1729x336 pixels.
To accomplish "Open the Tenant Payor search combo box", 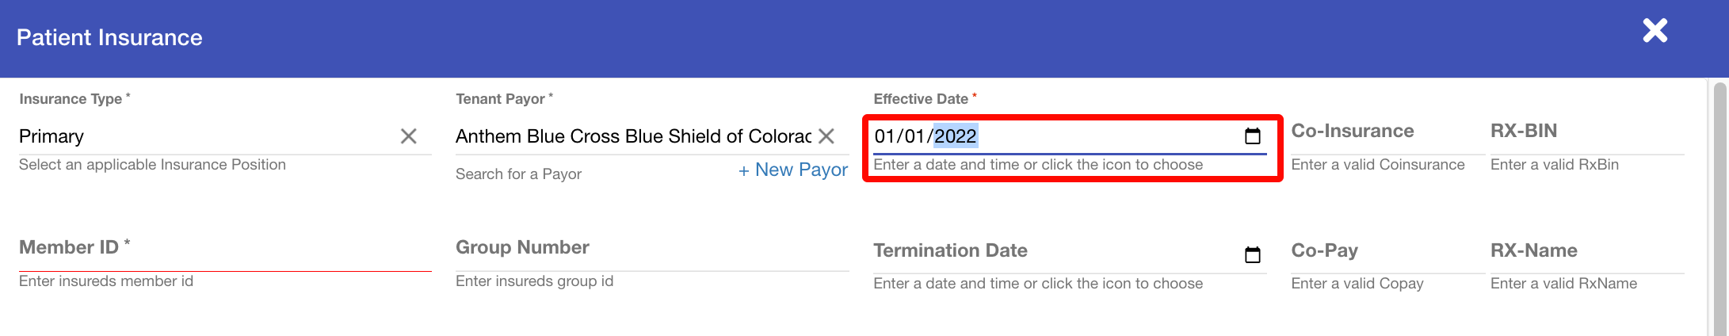I will coord(632,136).
